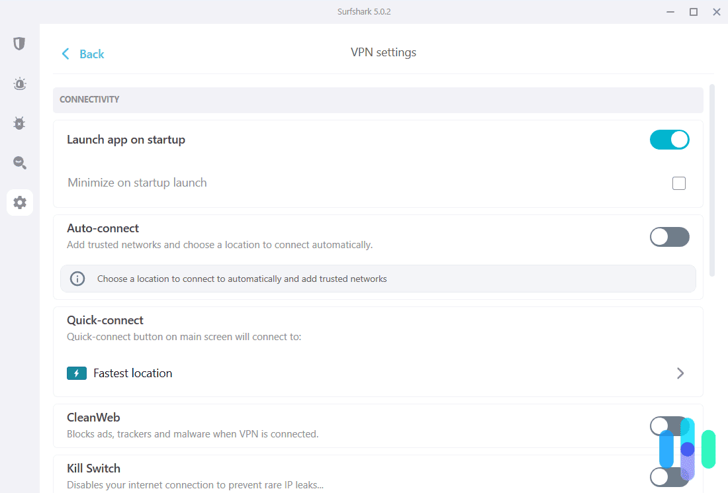Click the info icon next to Auto-connect message
Image resolution: width=728 pixels, height=493 pixels.
tap(77, 279)
